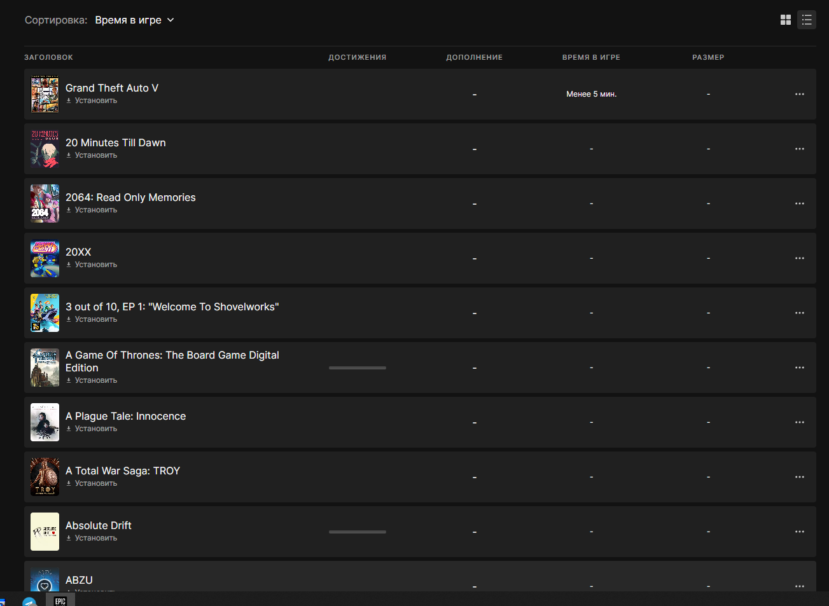829x606 pixels.
Task: Open 20 Minutes Till Dawn options menu
Action: [800, 149]
